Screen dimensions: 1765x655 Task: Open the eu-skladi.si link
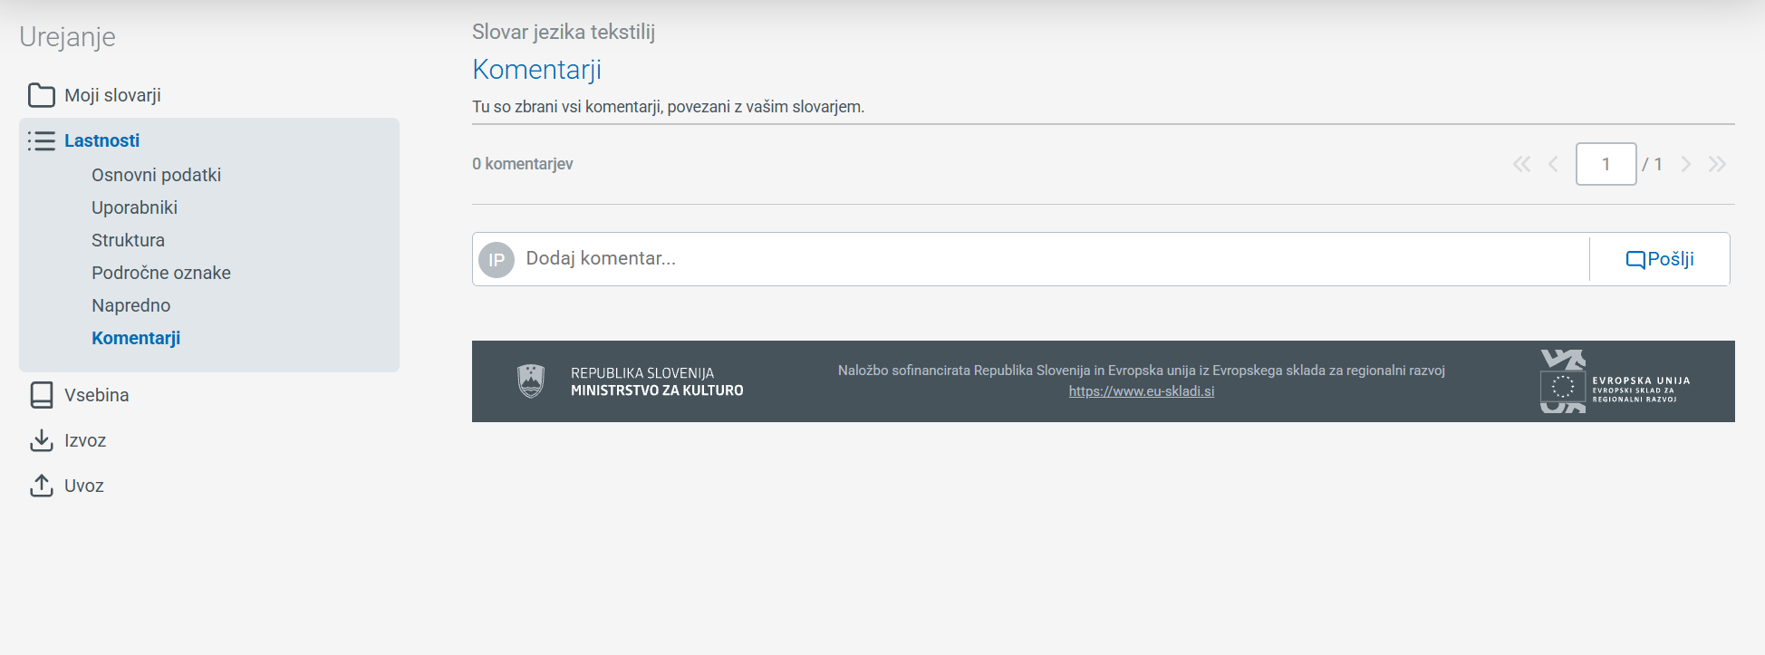click(1141, 391)
